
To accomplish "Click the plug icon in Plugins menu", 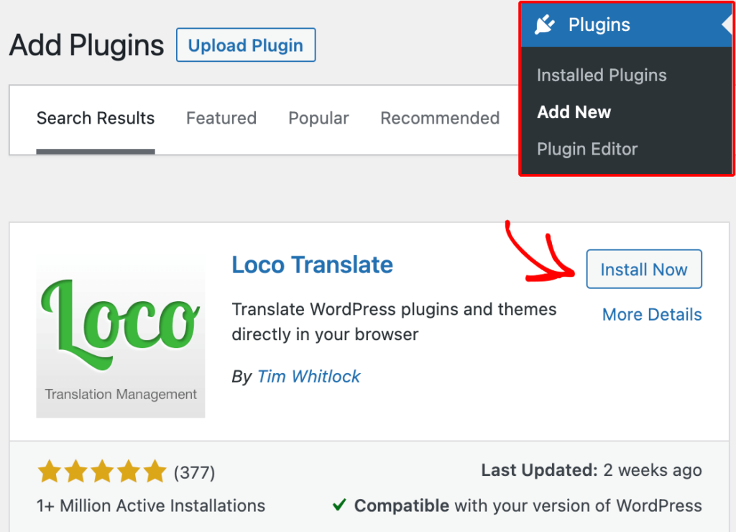I will [545, 25].
